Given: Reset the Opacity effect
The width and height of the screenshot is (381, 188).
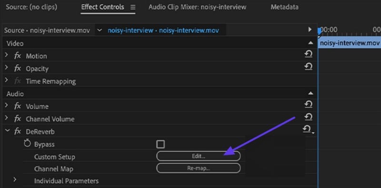Looking at the screenshot, I should point(308,66).
